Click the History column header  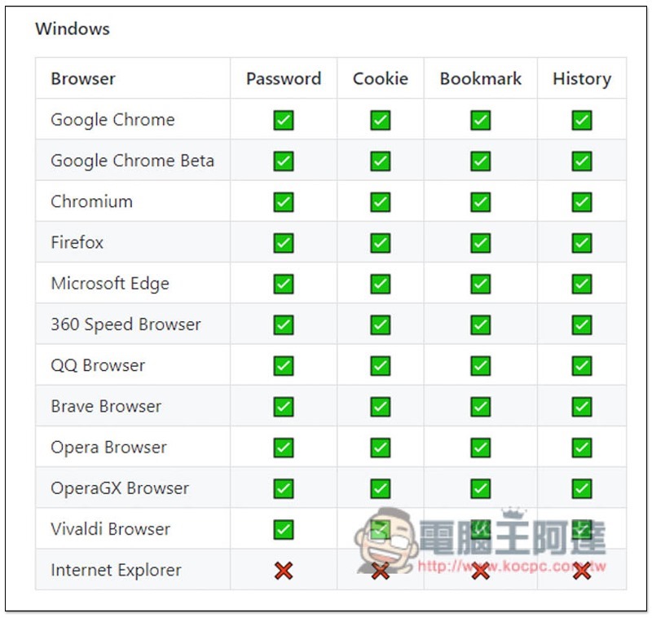tap(581, 79)
